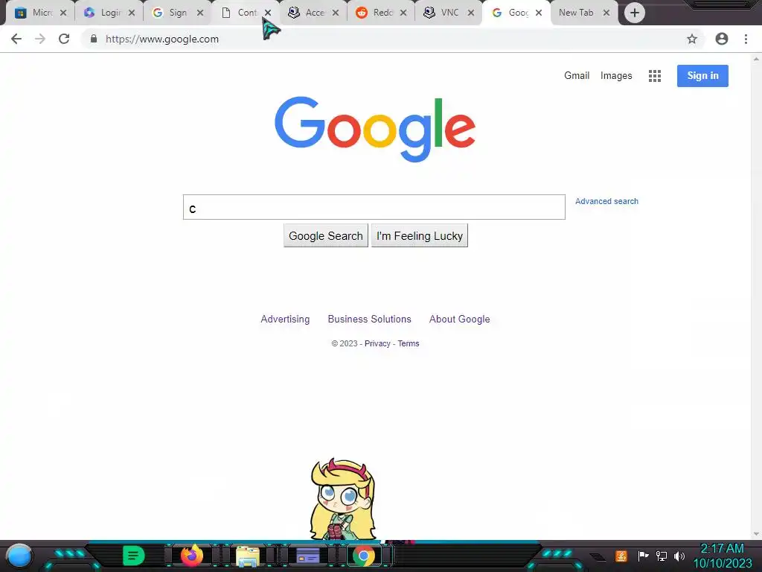762x572 pixels.
Task: Open the volume speaker tray icon
Action: [679, 556]
